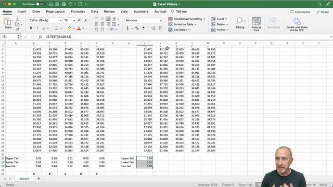Click Create and Share Adobe PDF
333x187 pixels.
[297, 24]
